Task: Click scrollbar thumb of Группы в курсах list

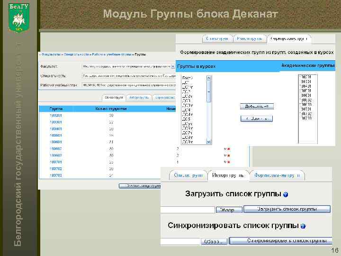Action: point(209,92)
